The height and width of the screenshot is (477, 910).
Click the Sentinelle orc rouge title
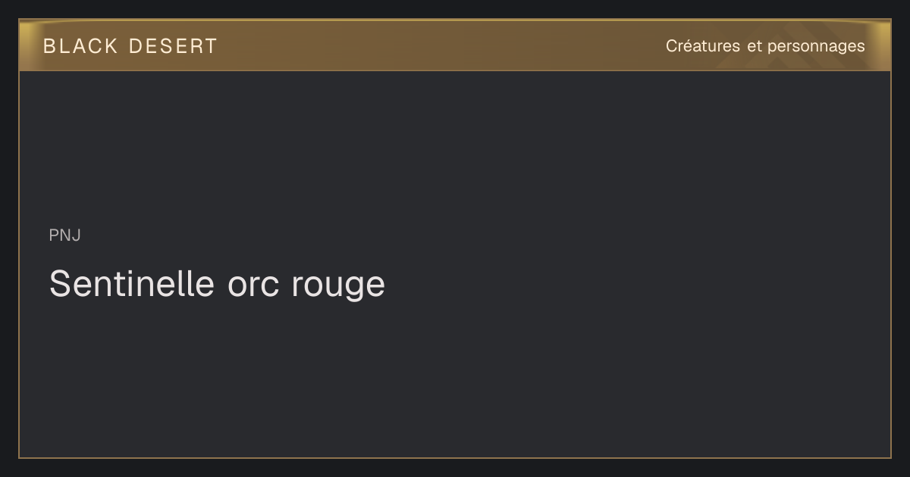(217, 285)
